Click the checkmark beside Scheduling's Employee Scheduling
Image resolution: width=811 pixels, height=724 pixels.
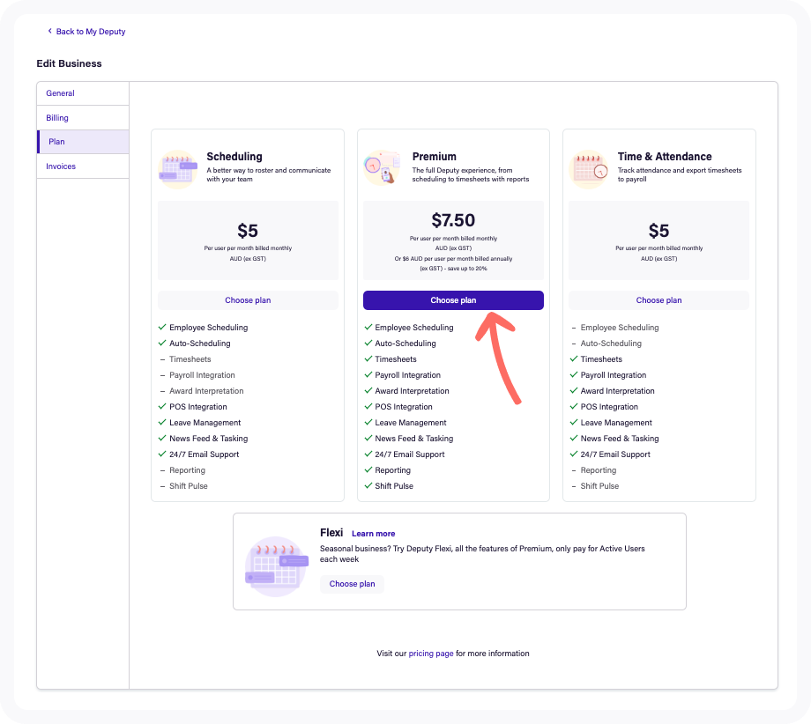(x=162, y=327)
